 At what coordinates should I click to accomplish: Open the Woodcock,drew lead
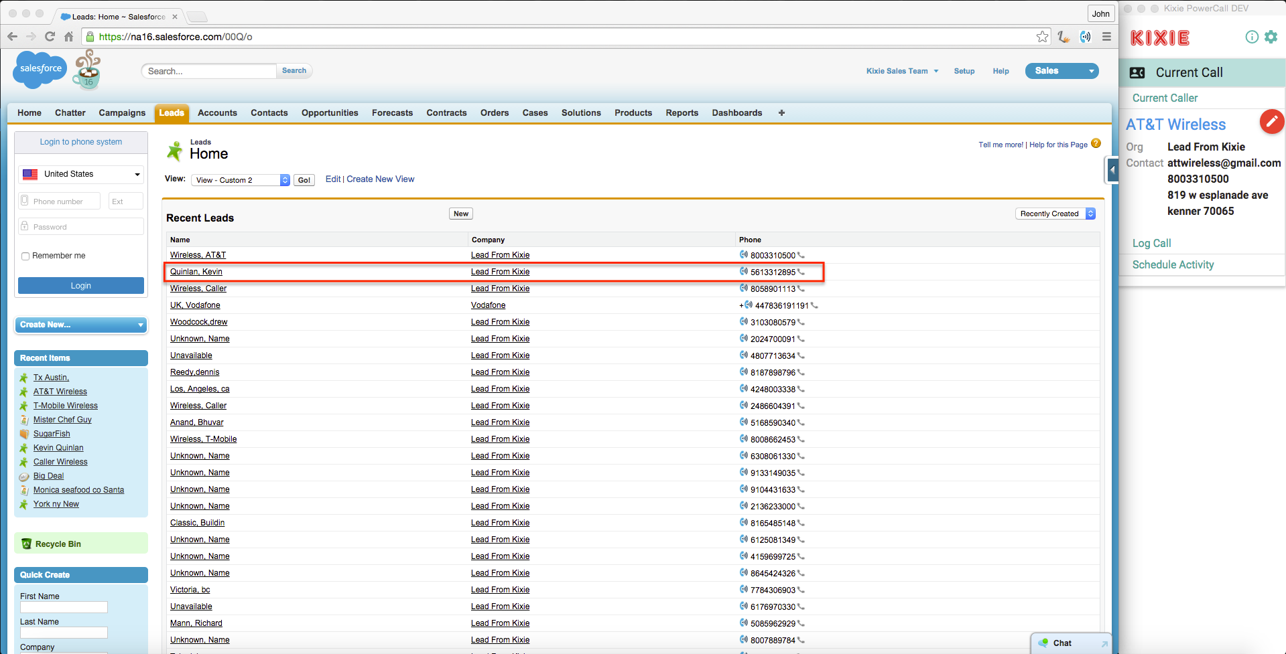click(x=198, y=322)
